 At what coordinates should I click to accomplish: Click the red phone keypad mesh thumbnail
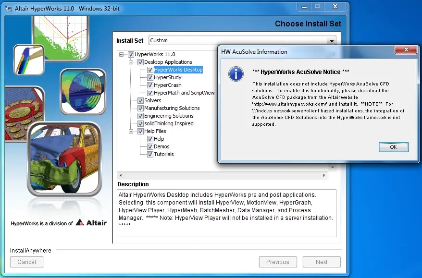pyautogui.click(x=24, y=113)
